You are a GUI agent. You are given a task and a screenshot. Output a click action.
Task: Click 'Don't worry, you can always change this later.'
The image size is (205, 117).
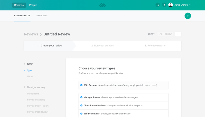[x=101, y=73]
